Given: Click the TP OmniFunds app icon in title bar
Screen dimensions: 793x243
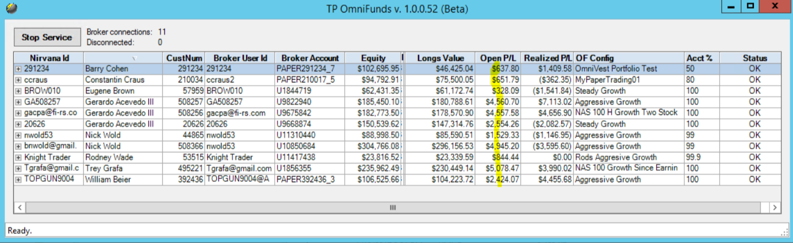Looking at the screenshot, I should pyautogui.click(x=11, y=8).
